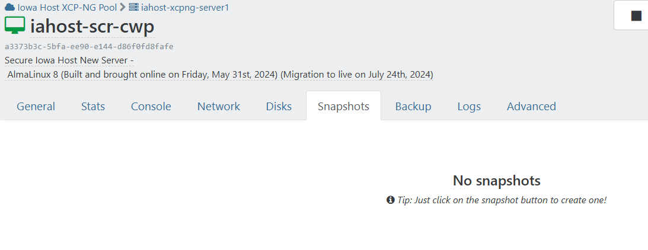648x250 pixels.
Task: Open the Stats tab
Action: [93, 106]
